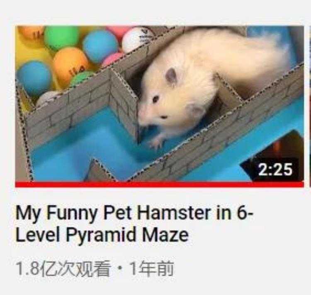Click the 1年前 upload age text

tap(151, 268)
